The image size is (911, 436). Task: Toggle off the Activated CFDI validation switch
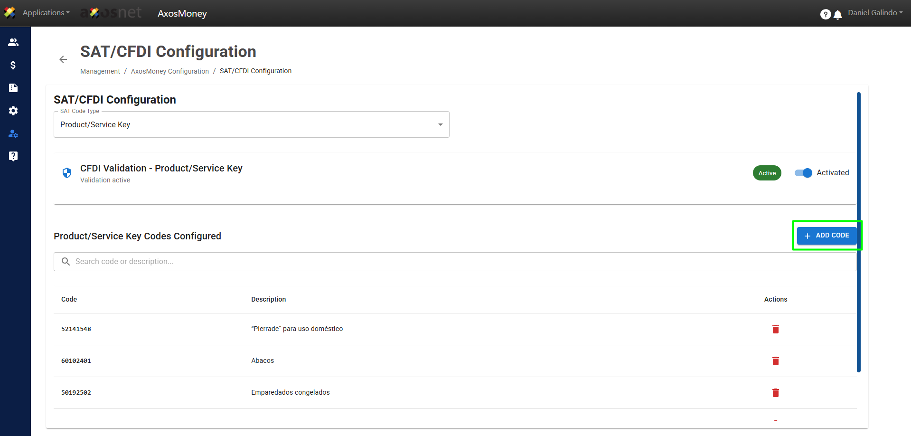(x=803, y=173)
